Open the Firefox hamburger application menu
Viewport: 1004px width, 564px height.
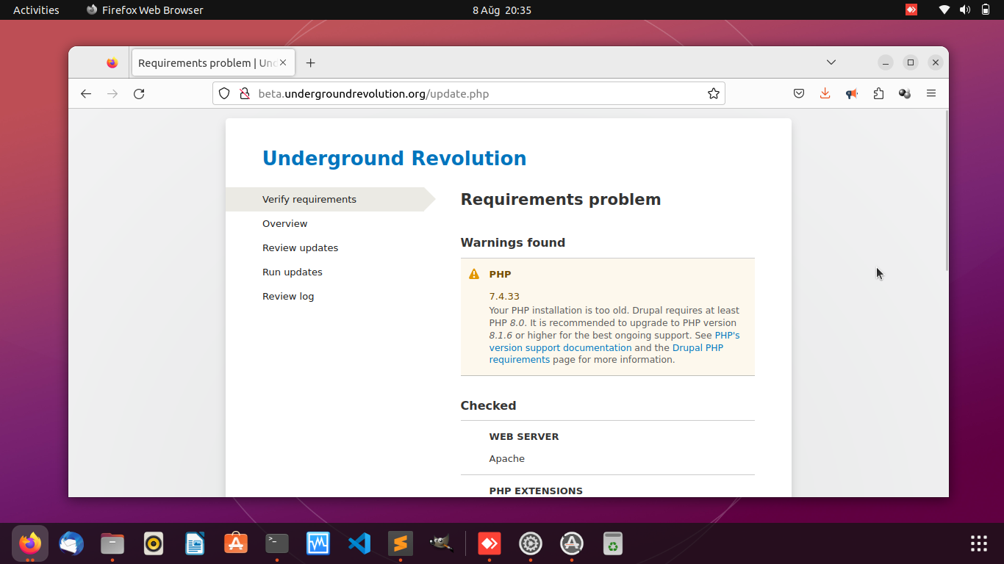[931, 93]
